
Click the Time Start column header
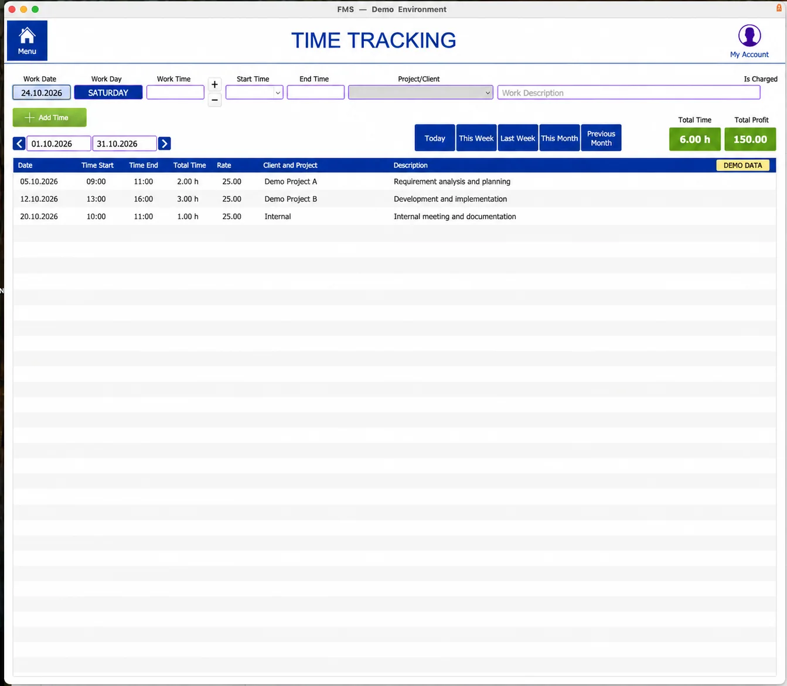pyautogui.click(x=97, y=165)
